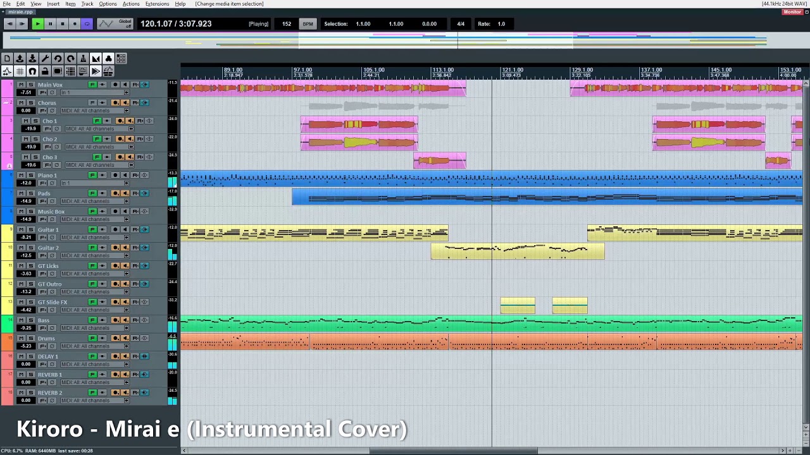Image resolution: width=810 pixels, height=455 pixels.
Task: Toggle the auto-crossfade toolbar icon
Action: tap(96, 58)
